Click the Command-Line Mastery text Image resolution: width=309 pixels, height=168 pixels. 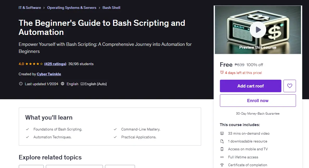[x=141, y=129]
